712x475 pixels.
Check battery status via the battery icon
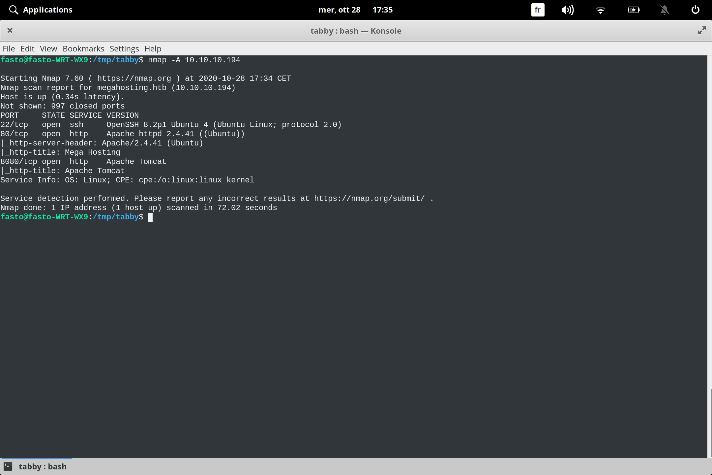[633, 10]
